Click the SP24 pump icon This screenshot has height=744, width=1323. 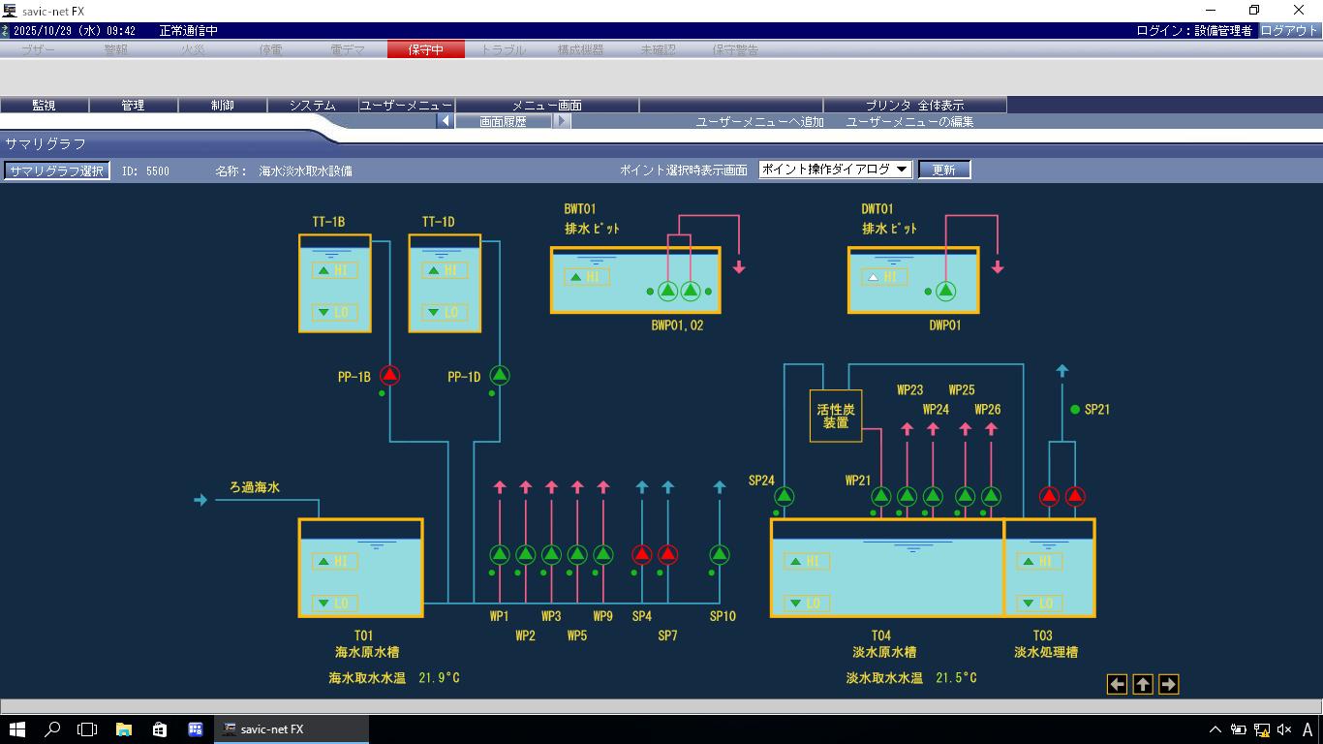click(x=784, y=497)
